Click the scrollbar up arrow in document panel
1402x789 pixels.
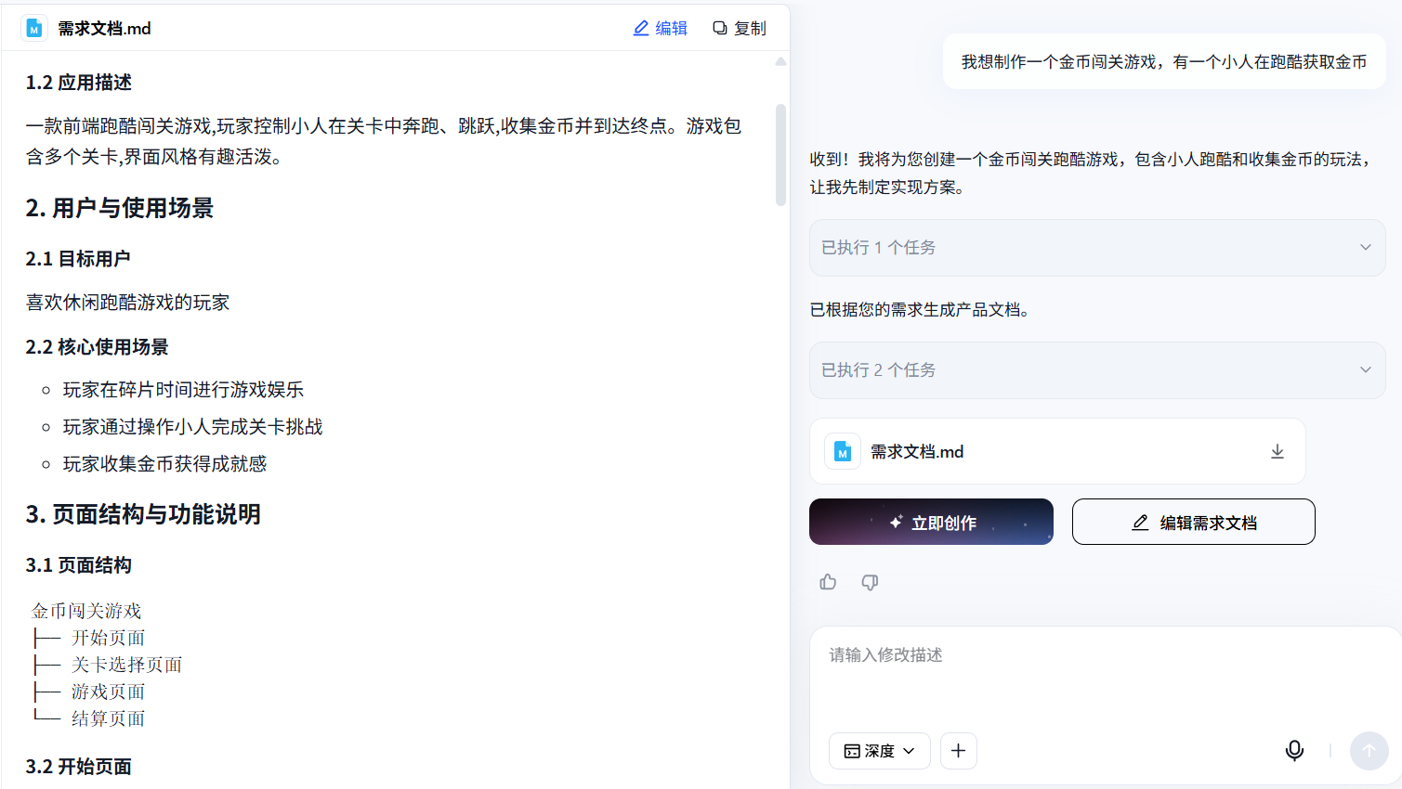(x=780, y=61)
